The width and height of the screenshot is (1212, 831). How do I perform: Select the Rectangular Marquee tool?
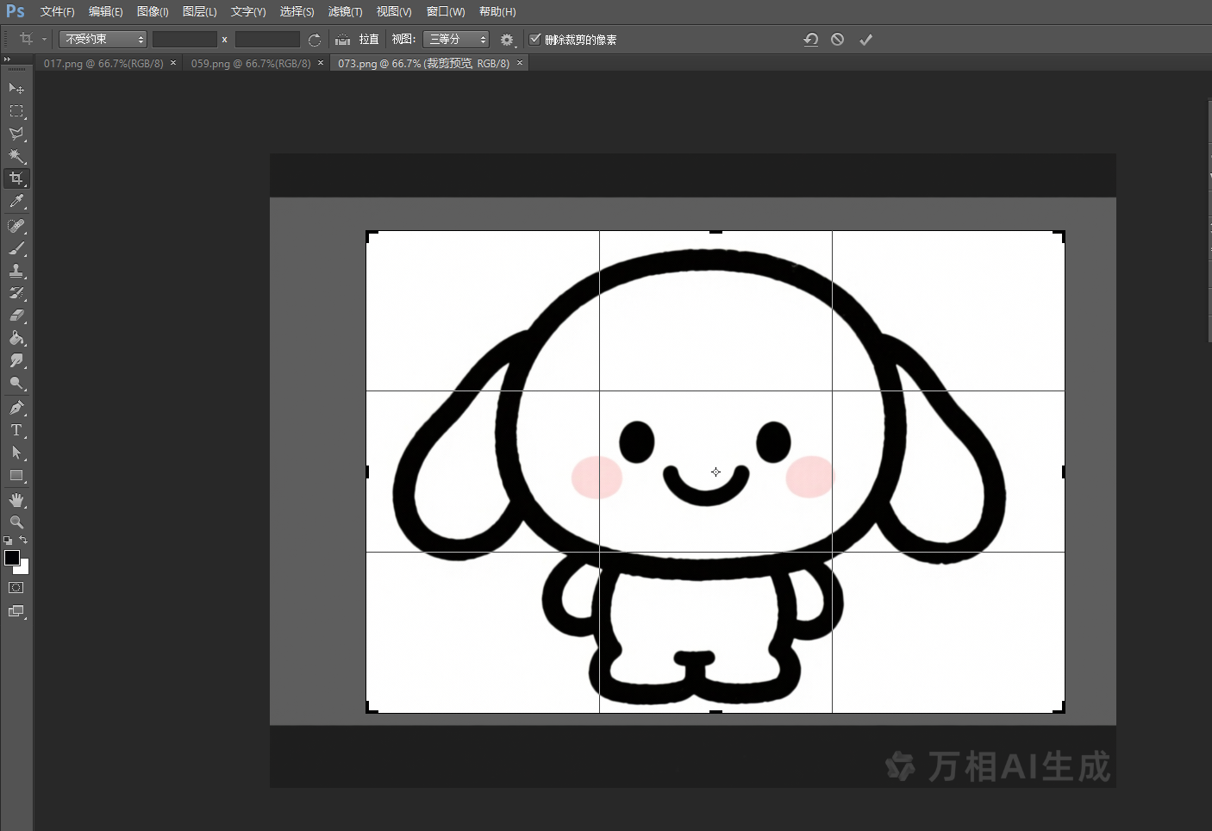tap(16, 111)
